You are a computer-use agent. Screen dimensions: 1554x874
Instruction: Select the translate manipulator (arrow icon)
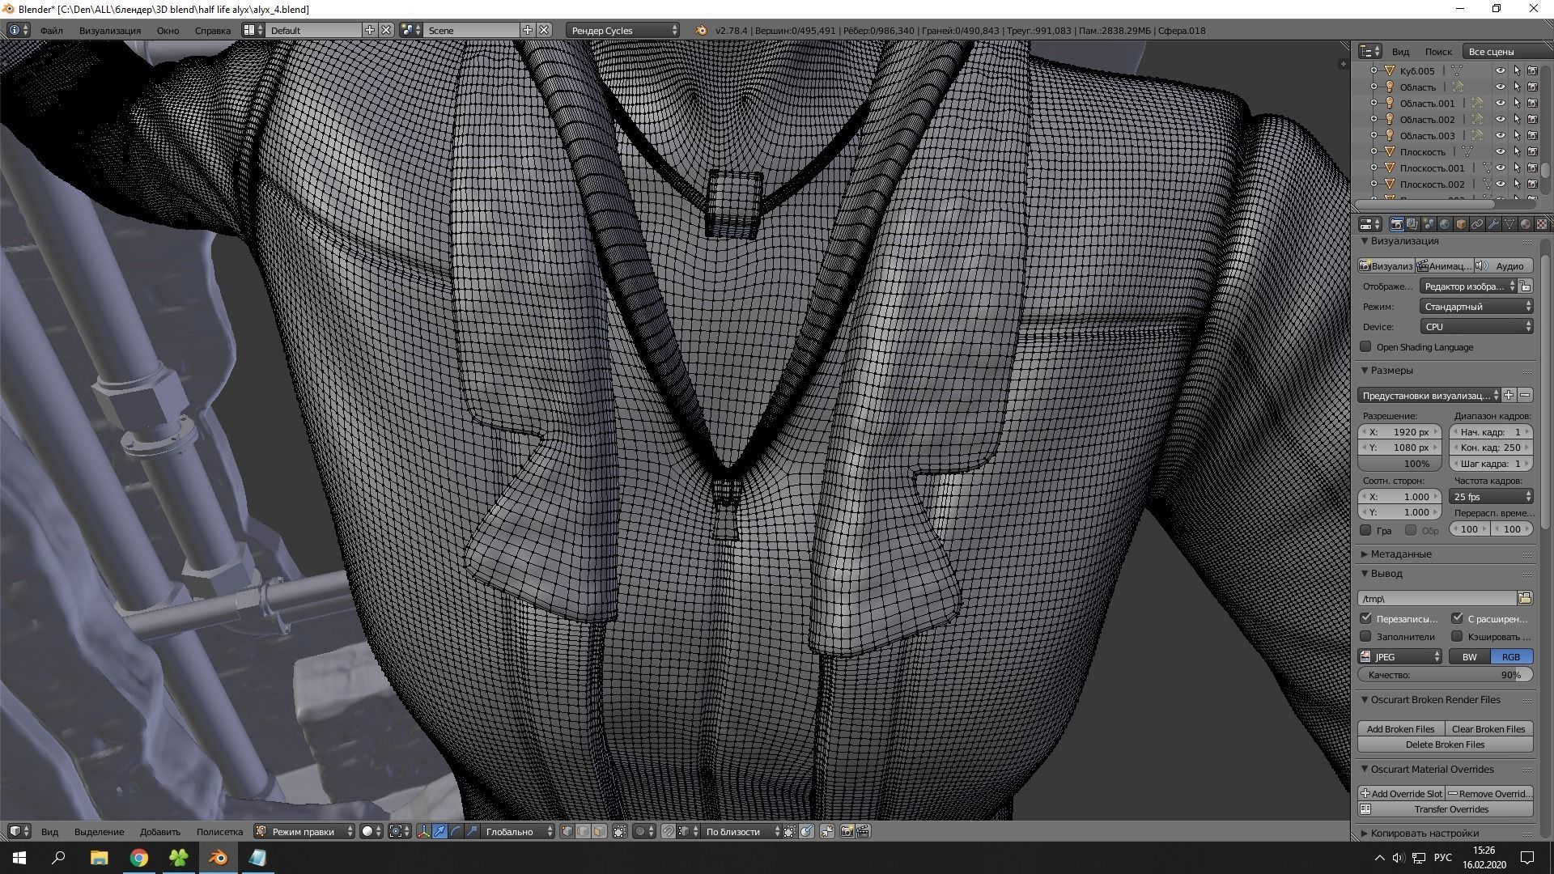pos(439,831)
